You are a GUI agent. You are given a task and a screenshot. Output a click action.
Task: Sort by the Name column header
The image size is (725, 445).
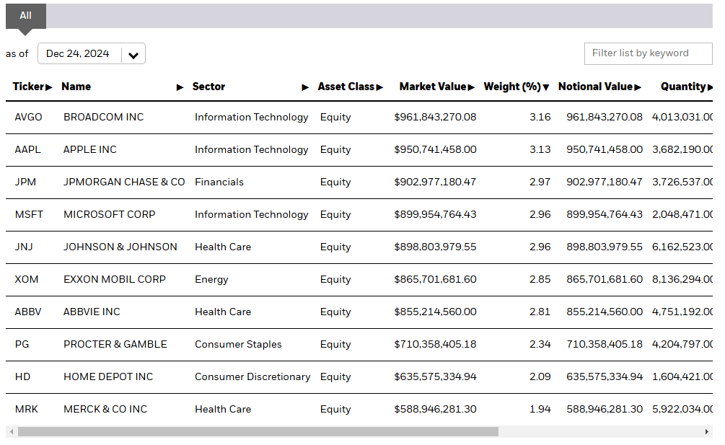point(76,87)
